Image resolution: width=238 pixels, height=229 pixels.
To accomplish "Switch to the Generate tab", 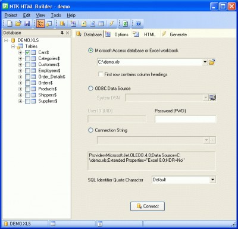I will [174, 34].
